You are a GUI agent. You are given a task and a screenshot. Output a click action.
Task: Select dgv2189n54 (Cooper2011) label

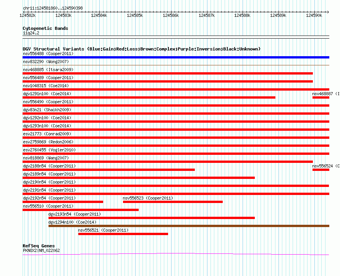coord(49,174)
